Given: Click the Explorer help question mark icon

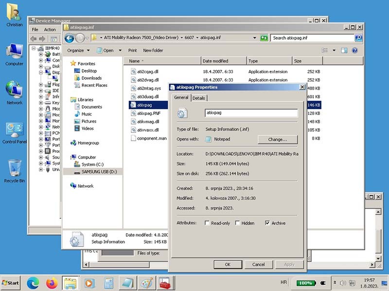Looking at the screenshot, I should click(355, 50).
